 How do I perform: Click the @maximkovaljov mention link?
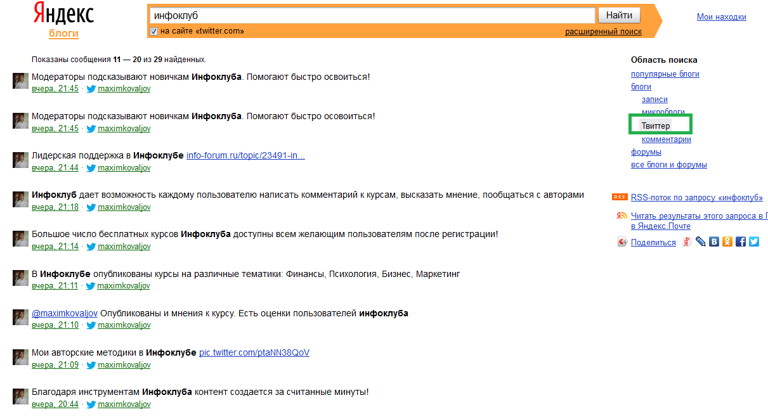[65, 313]
